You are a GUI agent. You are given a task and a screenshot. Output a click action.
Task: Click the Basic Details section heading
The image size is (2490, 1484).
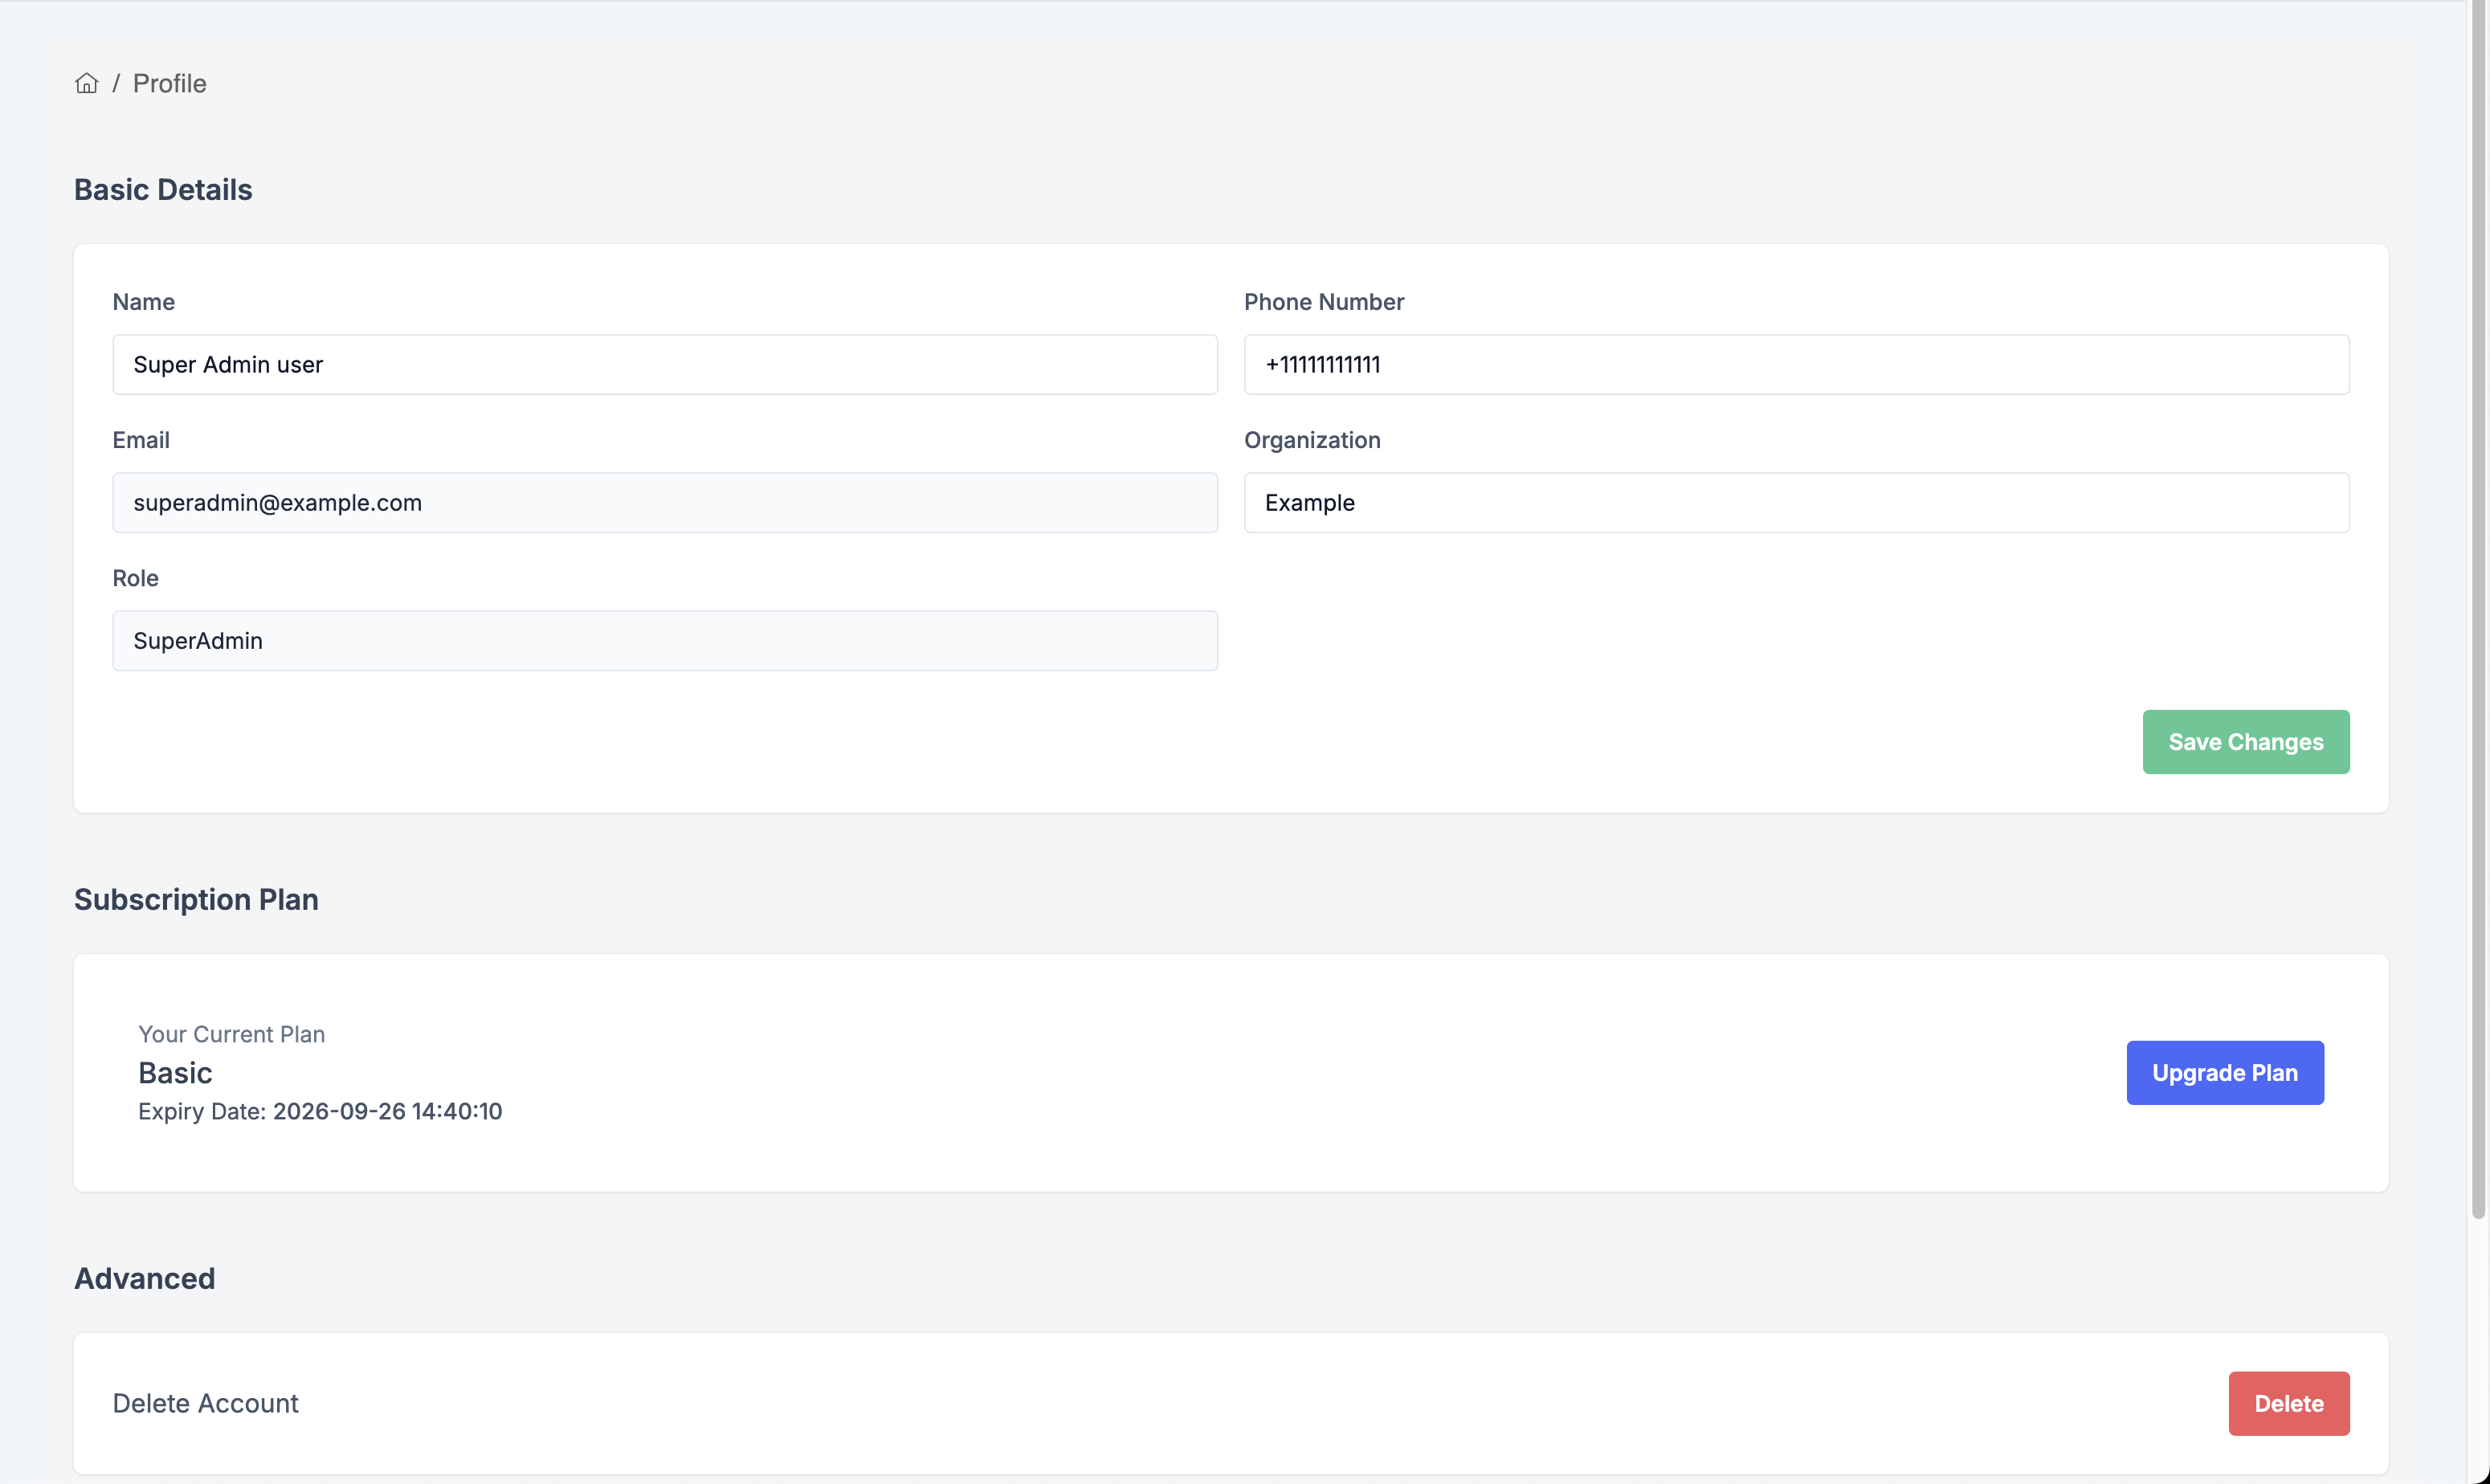click(162, 189)
